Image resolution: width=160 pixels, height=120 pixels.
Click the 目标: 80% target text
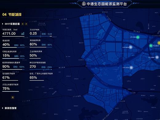click(47, 45)
